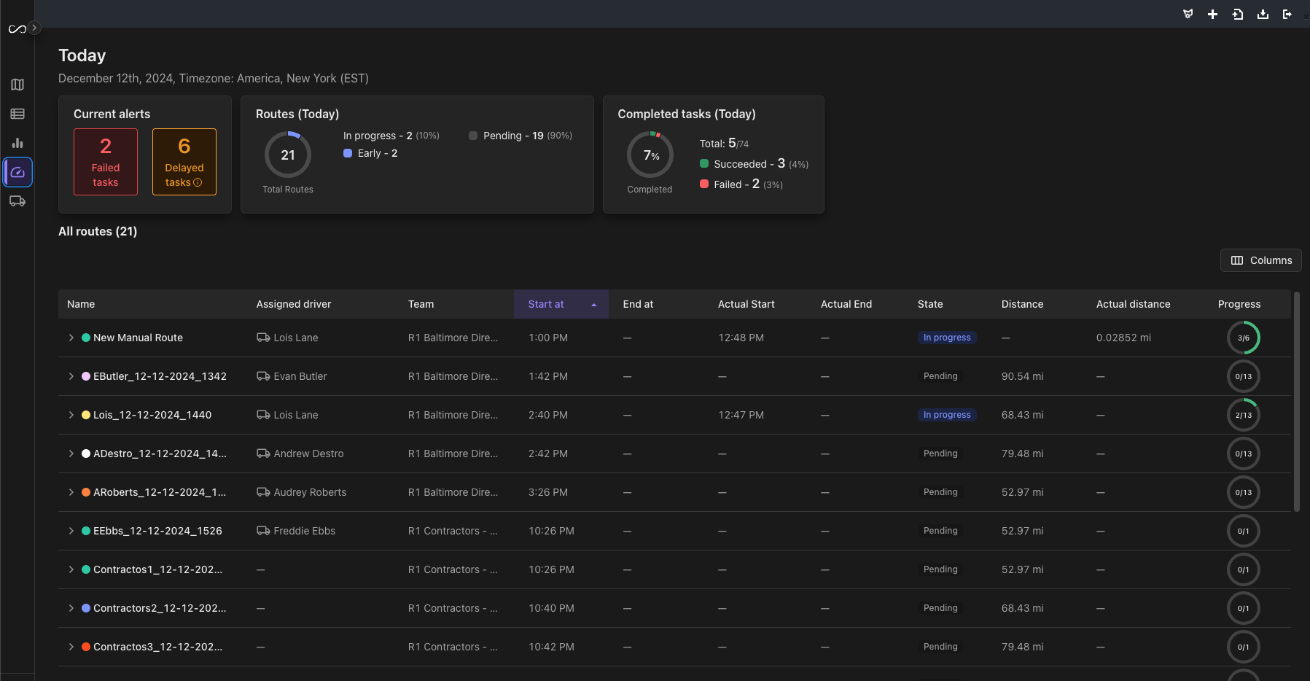Open the truck vehicles sidebar icon
1310x681 pixels.
point(17,201)
